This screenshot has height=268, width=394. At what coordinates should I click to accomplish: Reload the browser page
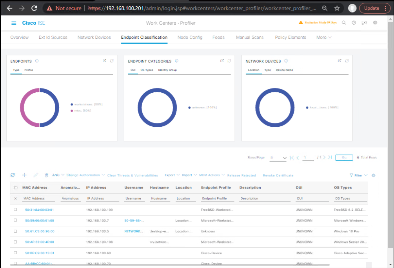(x=34, y=8)
